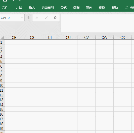Click the Name Box showing CW10
Viewport: 134px width, 133px height.
(x=10, y=18)
